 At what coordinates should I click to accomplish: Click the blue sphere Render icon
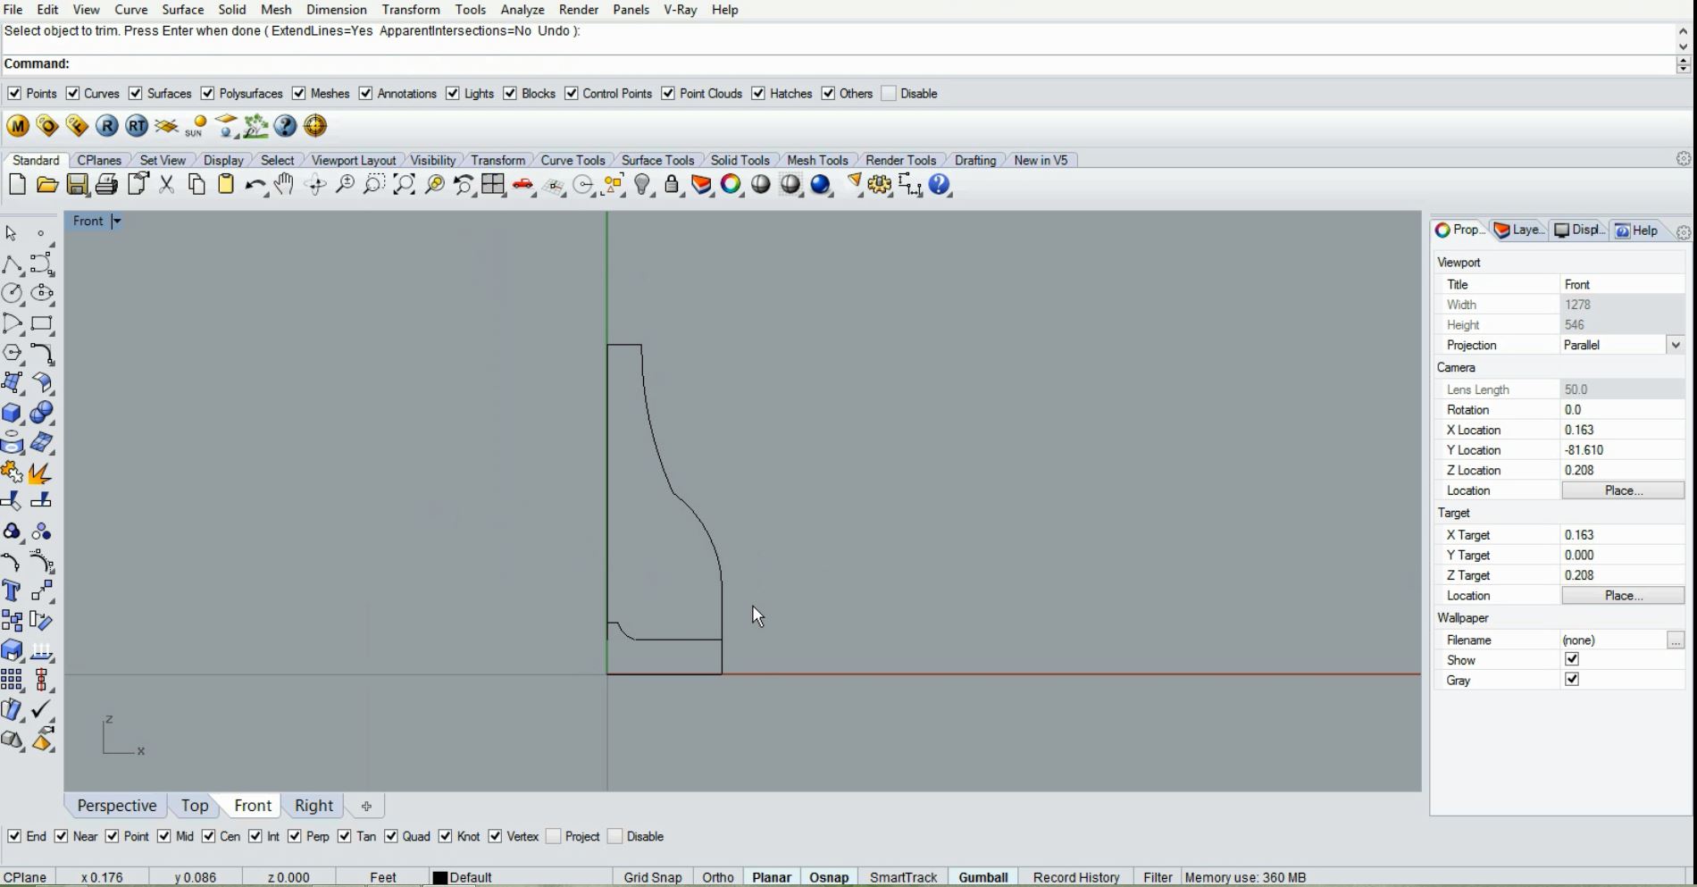point(821,185)
